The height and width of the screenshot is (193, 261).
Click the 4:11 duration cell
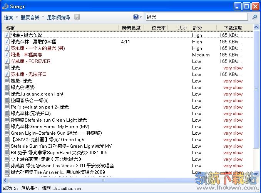tap(125, 42)
